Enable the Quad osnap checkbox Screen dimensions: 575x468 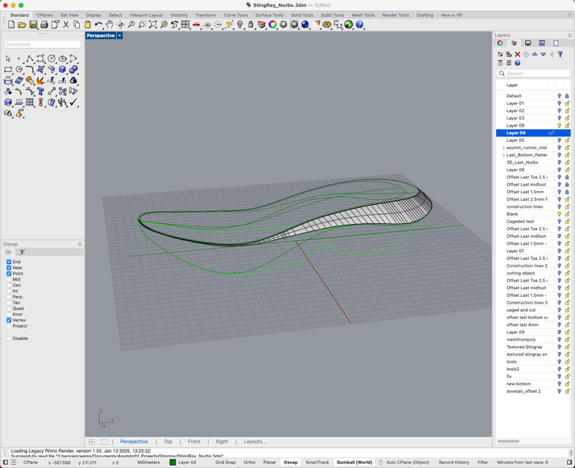pyautogui.click(x=8, y=308)
